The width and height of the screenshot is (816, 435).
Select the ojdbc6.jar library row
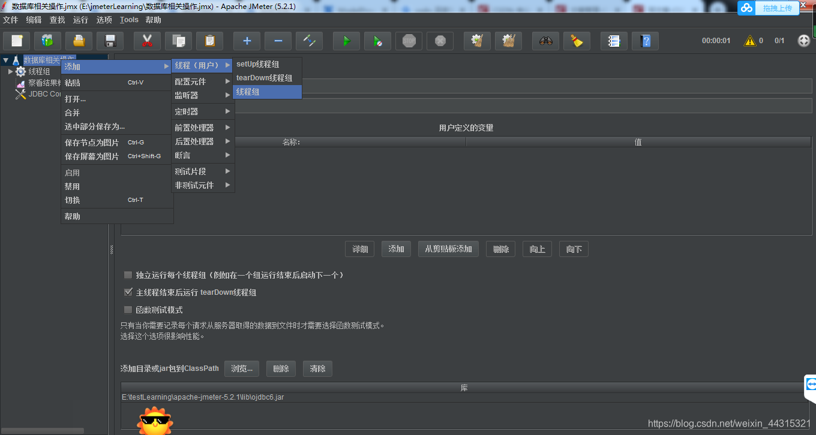coord(465,397)
